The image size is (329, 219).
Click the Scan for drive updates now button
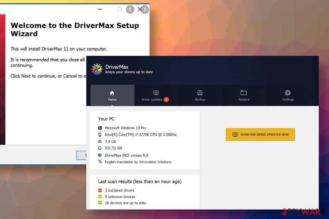coord(260,134)
